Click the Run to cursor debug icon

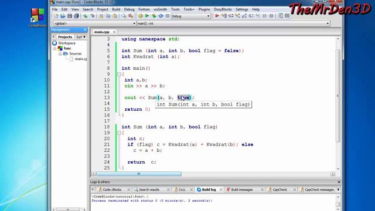pos(224,16)
